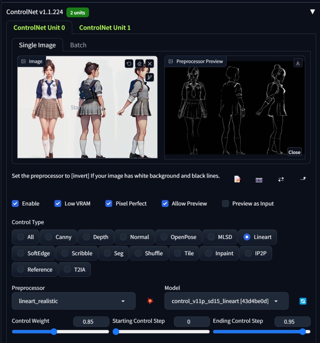Click the ControlNet v1.1.224 header title
320x343 pixels.
click(34, 12)
